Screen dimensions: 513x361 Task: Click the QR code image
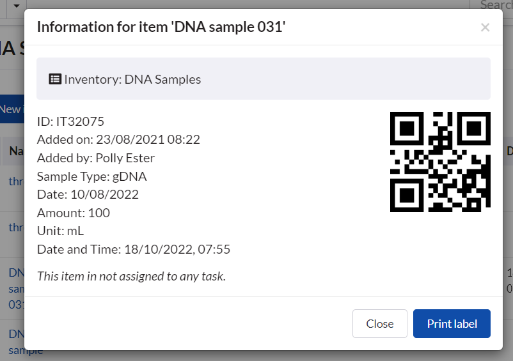[x=440, y=162]
